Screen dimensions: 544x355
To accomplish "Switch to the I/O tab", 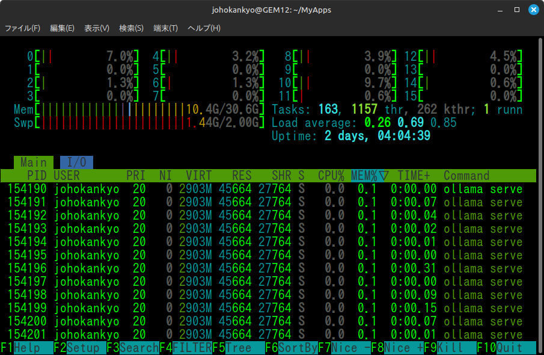I will (76, 162).
